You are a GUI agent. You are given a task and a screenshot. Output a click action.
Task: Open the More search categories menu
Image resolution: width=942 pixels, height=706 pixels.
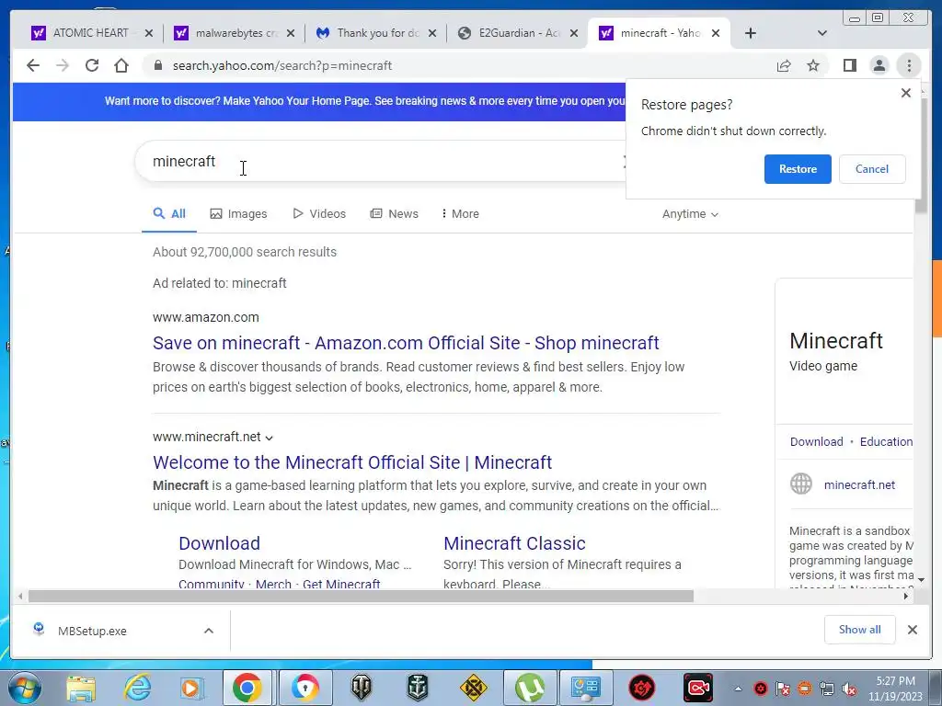[460, 213]
